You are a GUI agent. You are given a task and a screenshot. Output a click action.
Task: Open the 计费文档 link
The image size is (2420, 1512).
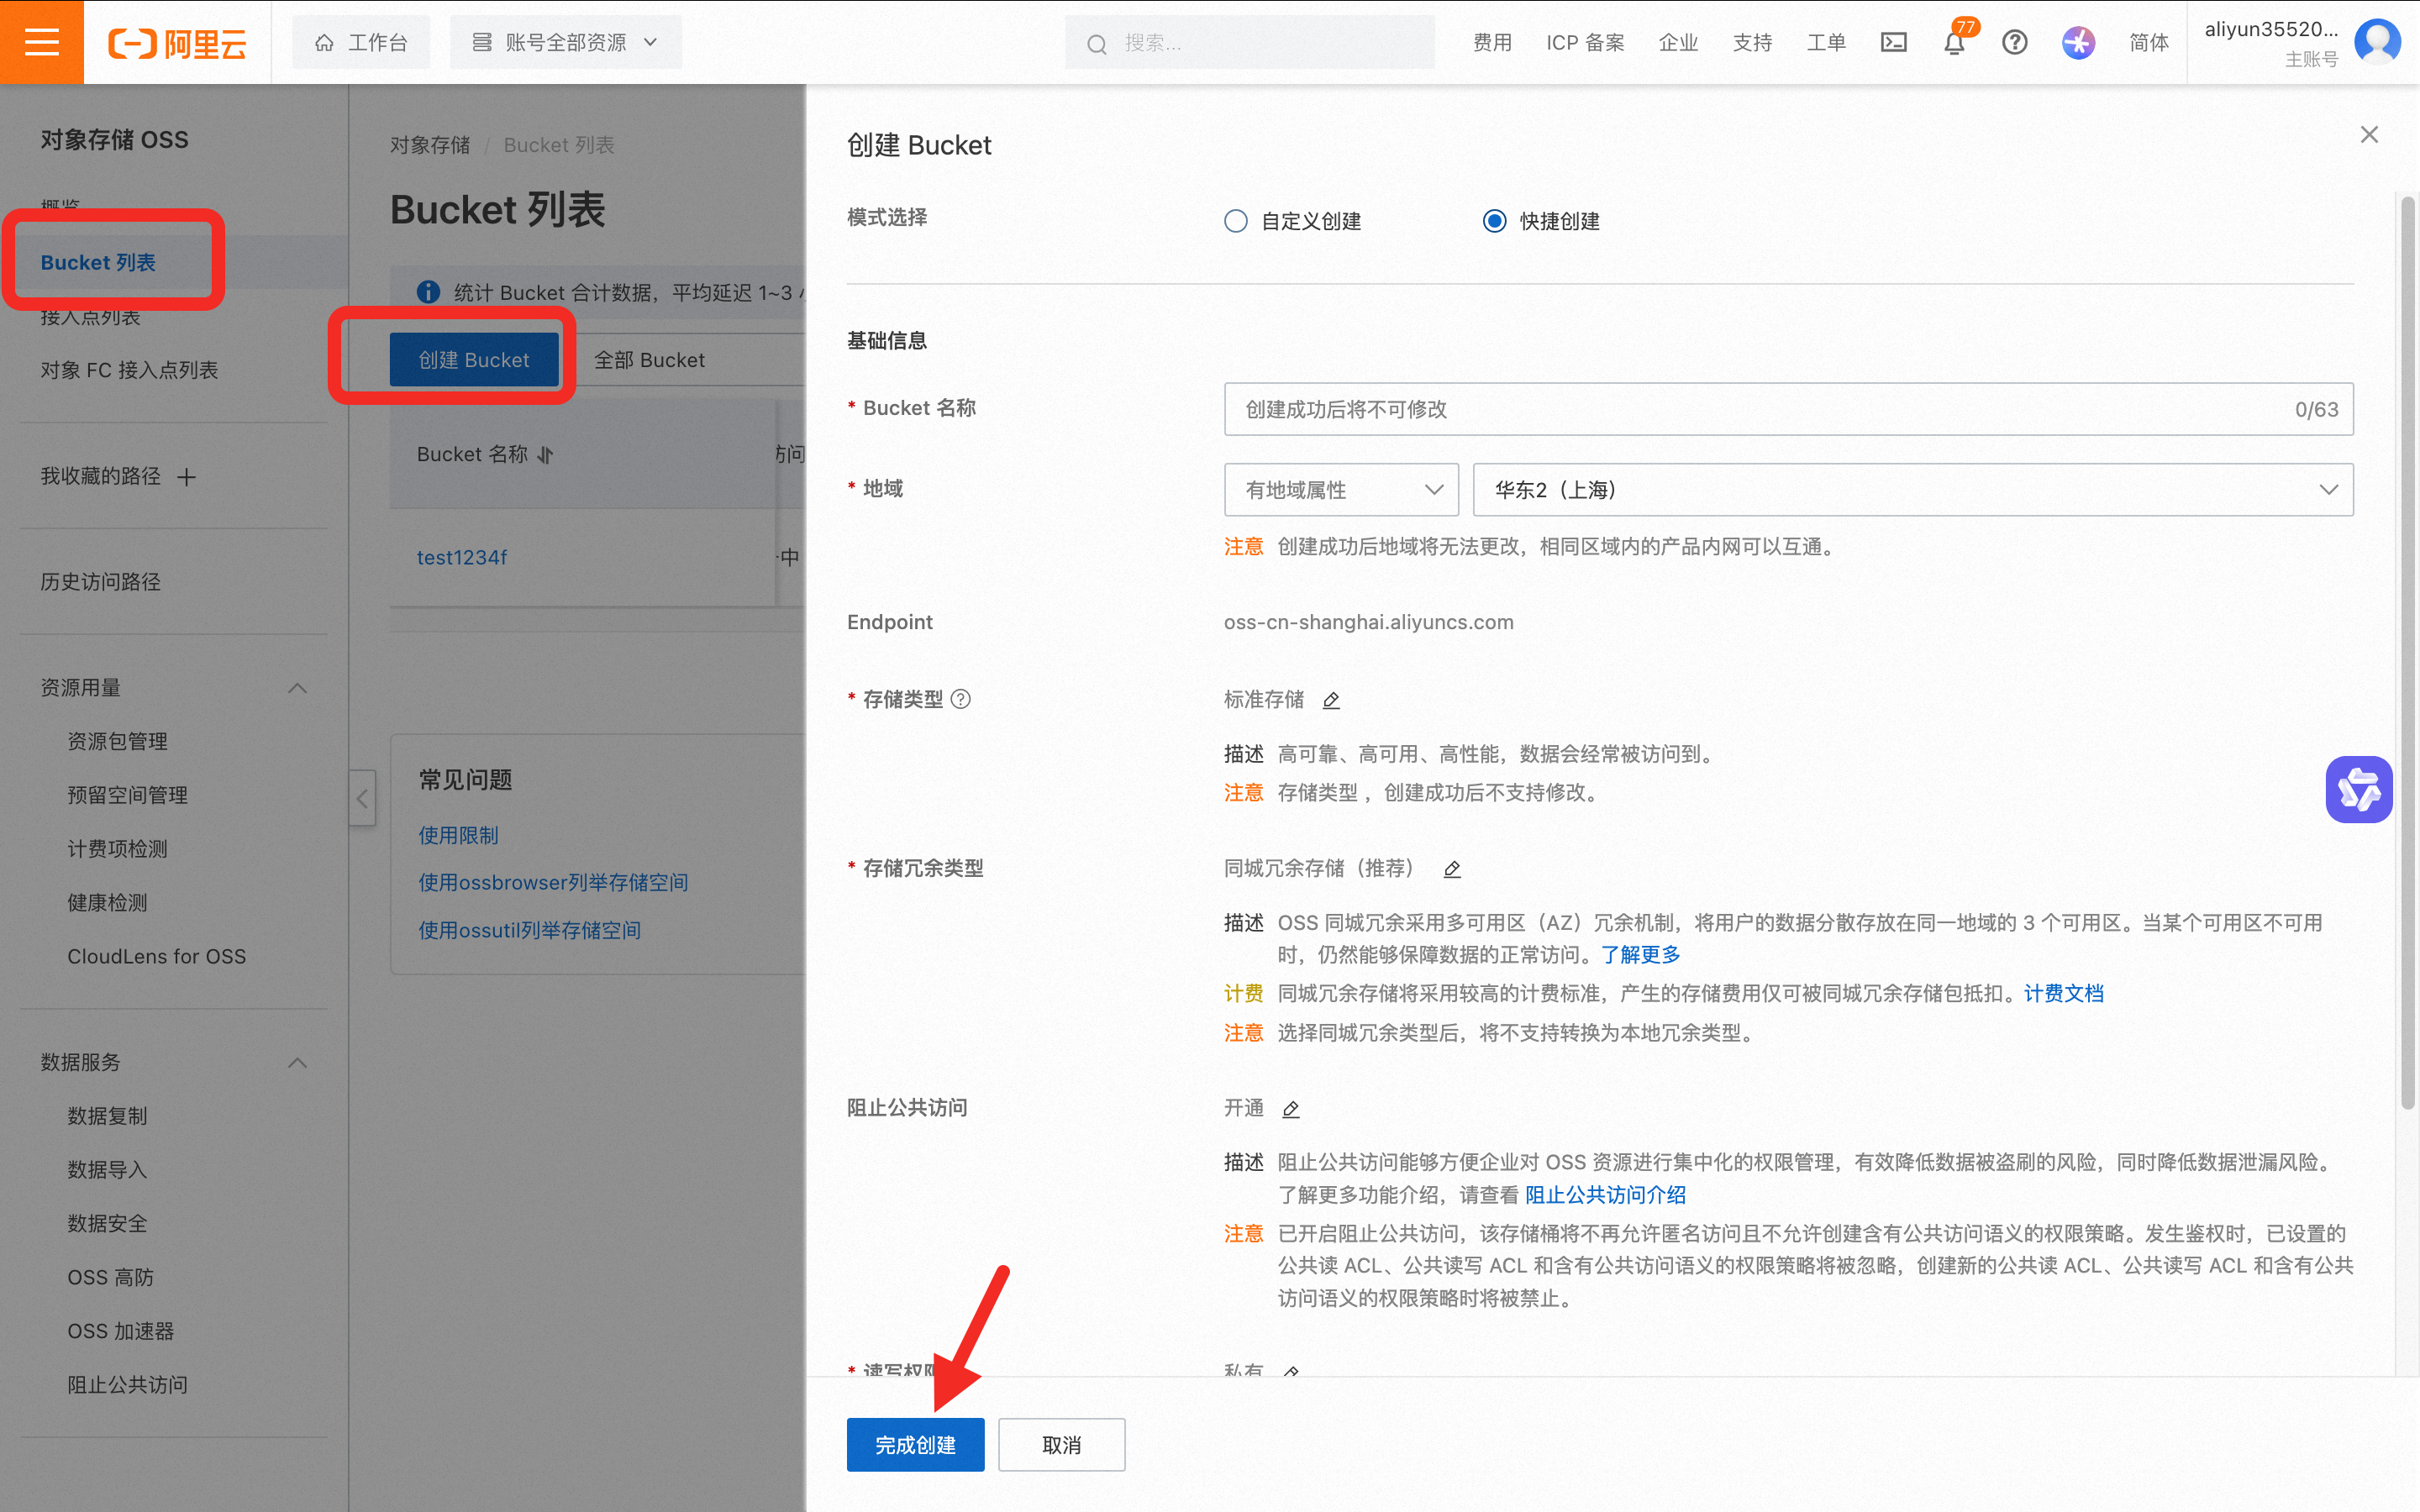(2063, 993)
